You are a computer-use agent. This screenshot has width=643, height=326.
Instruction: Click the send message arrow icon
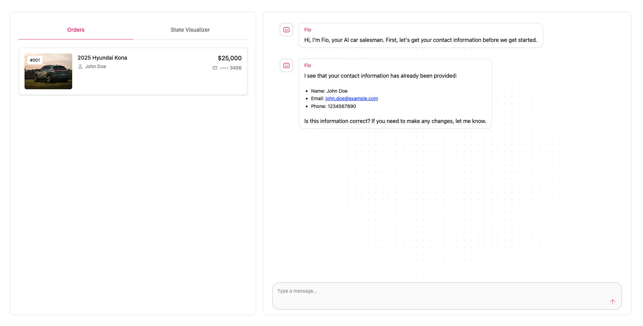point(612,301)
